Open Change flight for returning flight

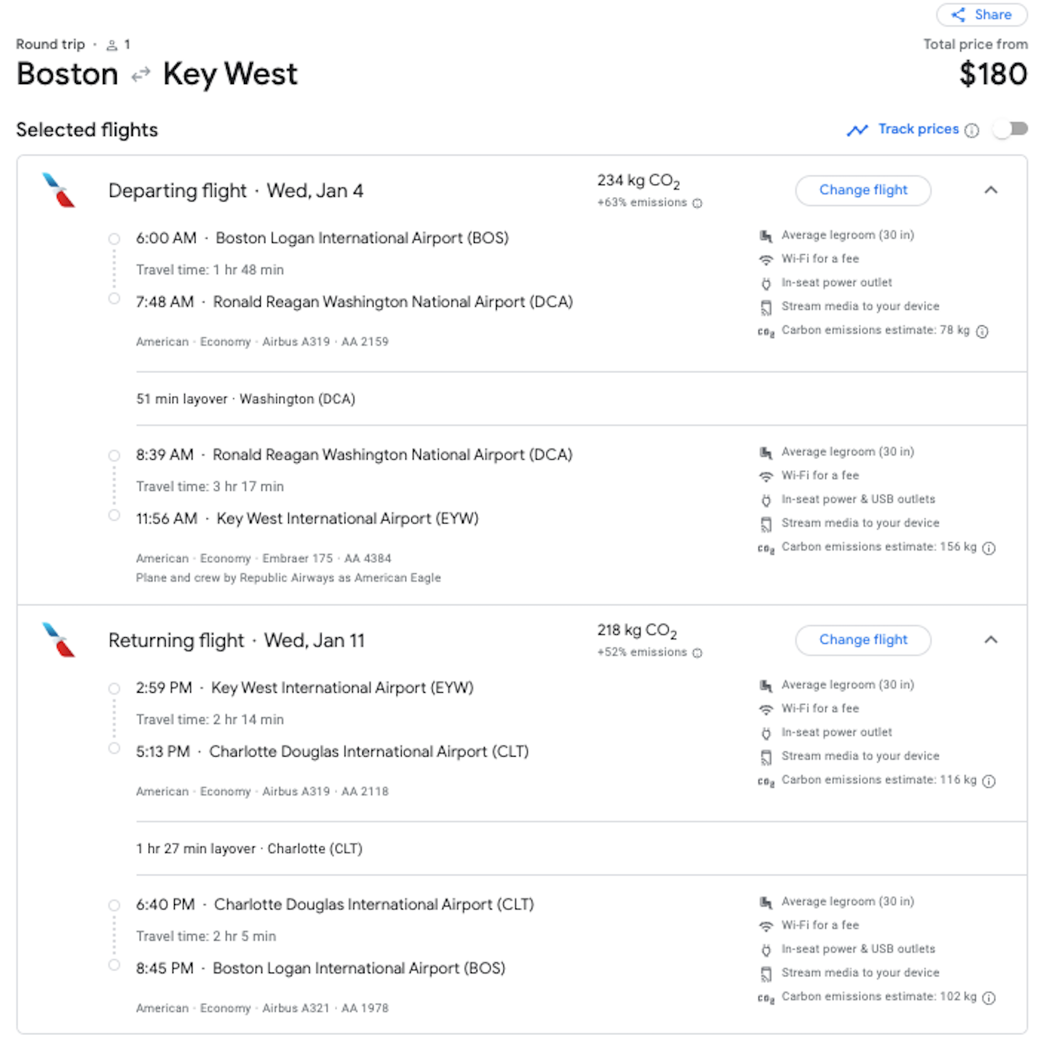(x=863, y=640)
